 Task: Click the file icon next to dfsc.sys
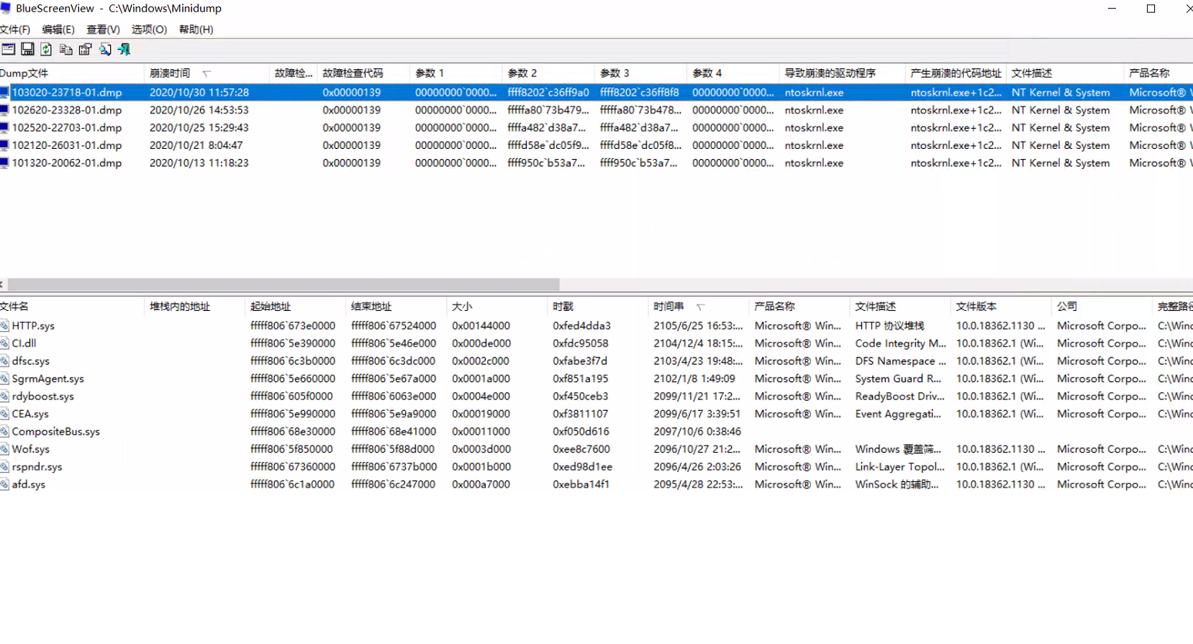pyautogui.click(x=4, y=361)
